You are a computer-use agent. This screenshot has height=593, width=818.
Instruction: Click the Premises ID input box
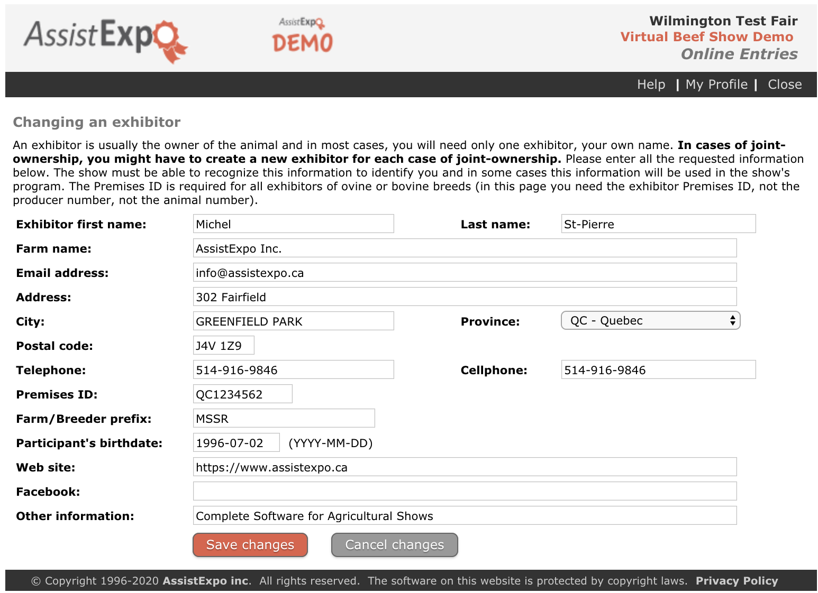pyautogui.click(x=242, y=394)
